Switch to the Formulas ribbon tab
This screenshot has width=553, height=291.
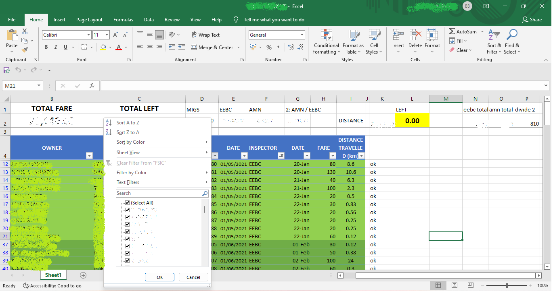(x=123, y=20)
